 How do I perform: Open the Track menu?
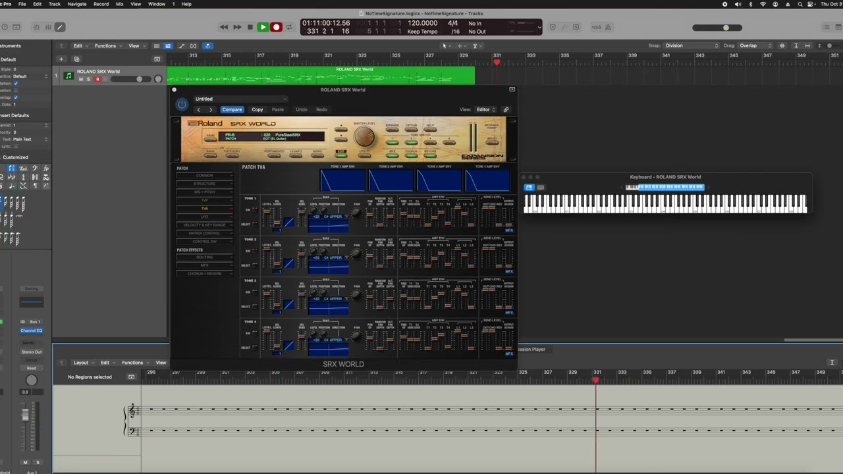(55, 4)
